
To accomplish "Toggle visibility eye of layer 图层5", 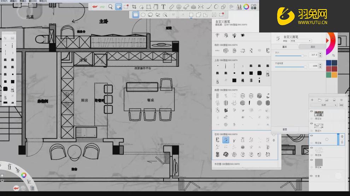I will pos(311,148).
